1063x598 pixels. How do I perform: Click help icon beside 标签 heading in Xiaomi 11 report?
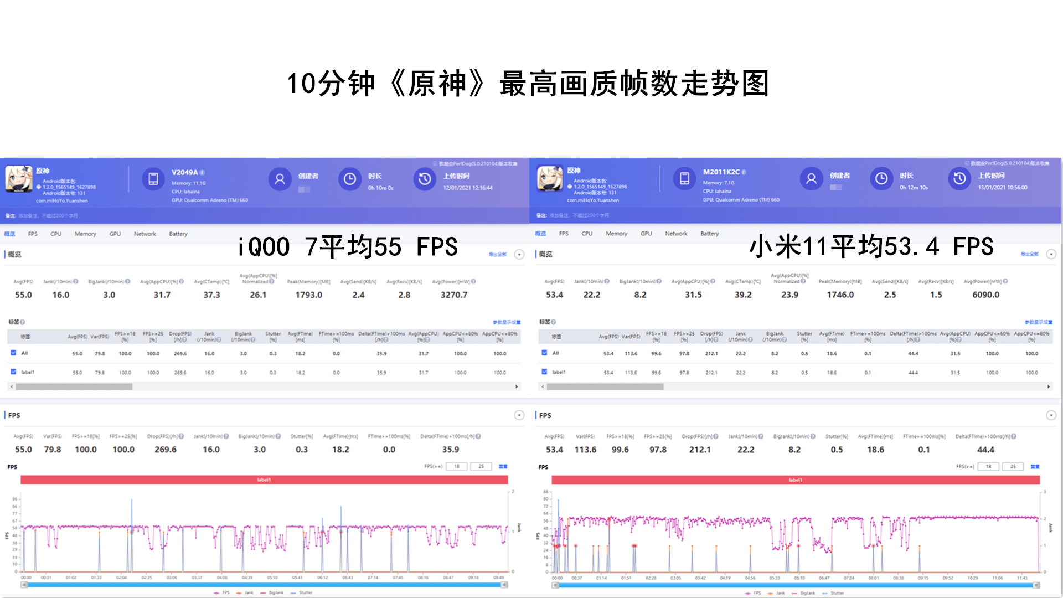tap(553, 322)
